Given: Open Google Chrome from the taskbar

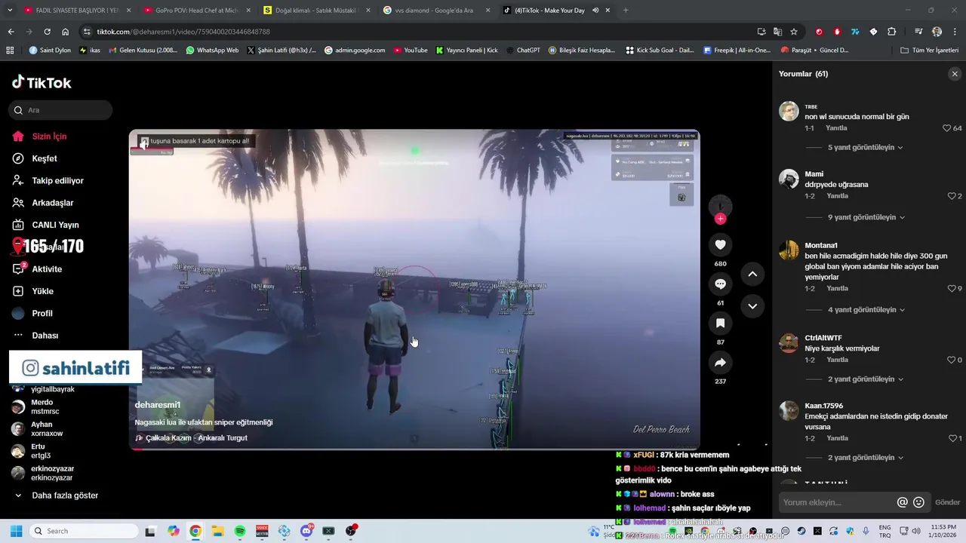Looking at the screenshot, I should click(195, 531).
